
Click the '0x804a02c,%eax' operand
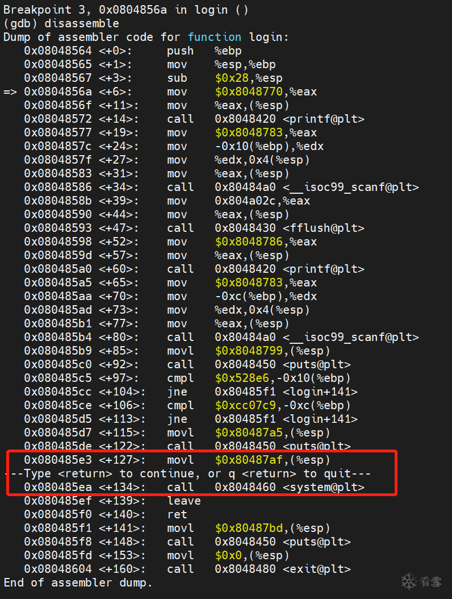[262, 201]
